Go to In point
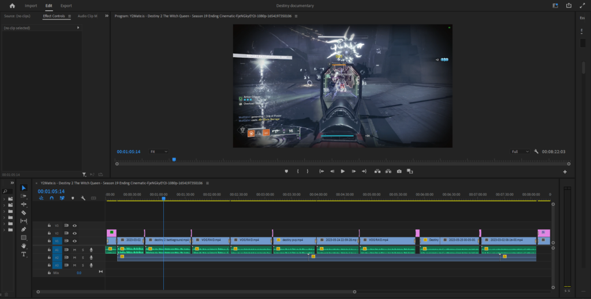This screenshot has width=591, height=299. pyautogui.click(x=321, y=171)
